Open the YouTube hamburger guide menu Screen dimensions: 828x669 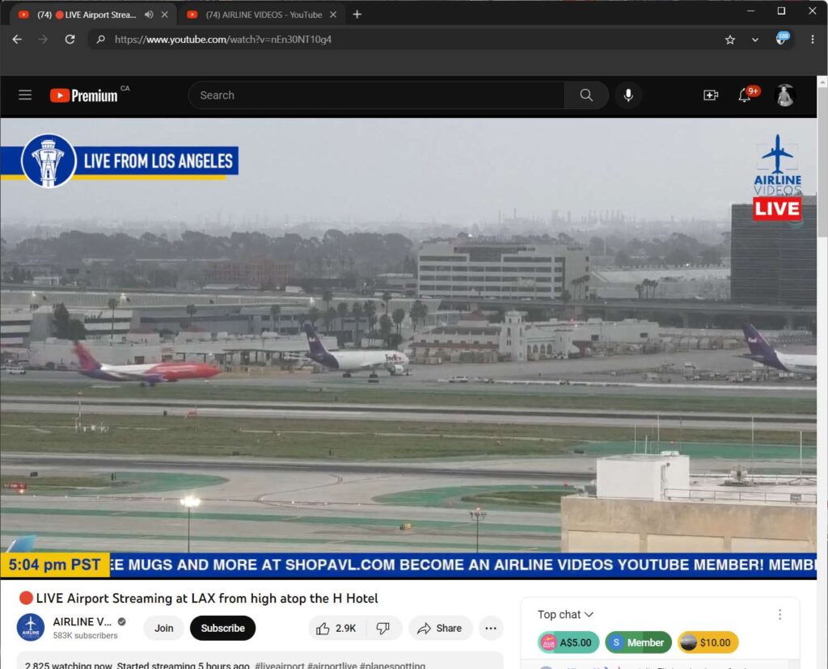pos(25,95)
